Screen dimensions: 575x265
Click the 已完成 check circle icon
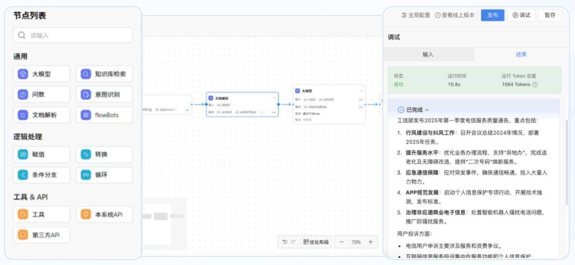[x=401, y=110]
